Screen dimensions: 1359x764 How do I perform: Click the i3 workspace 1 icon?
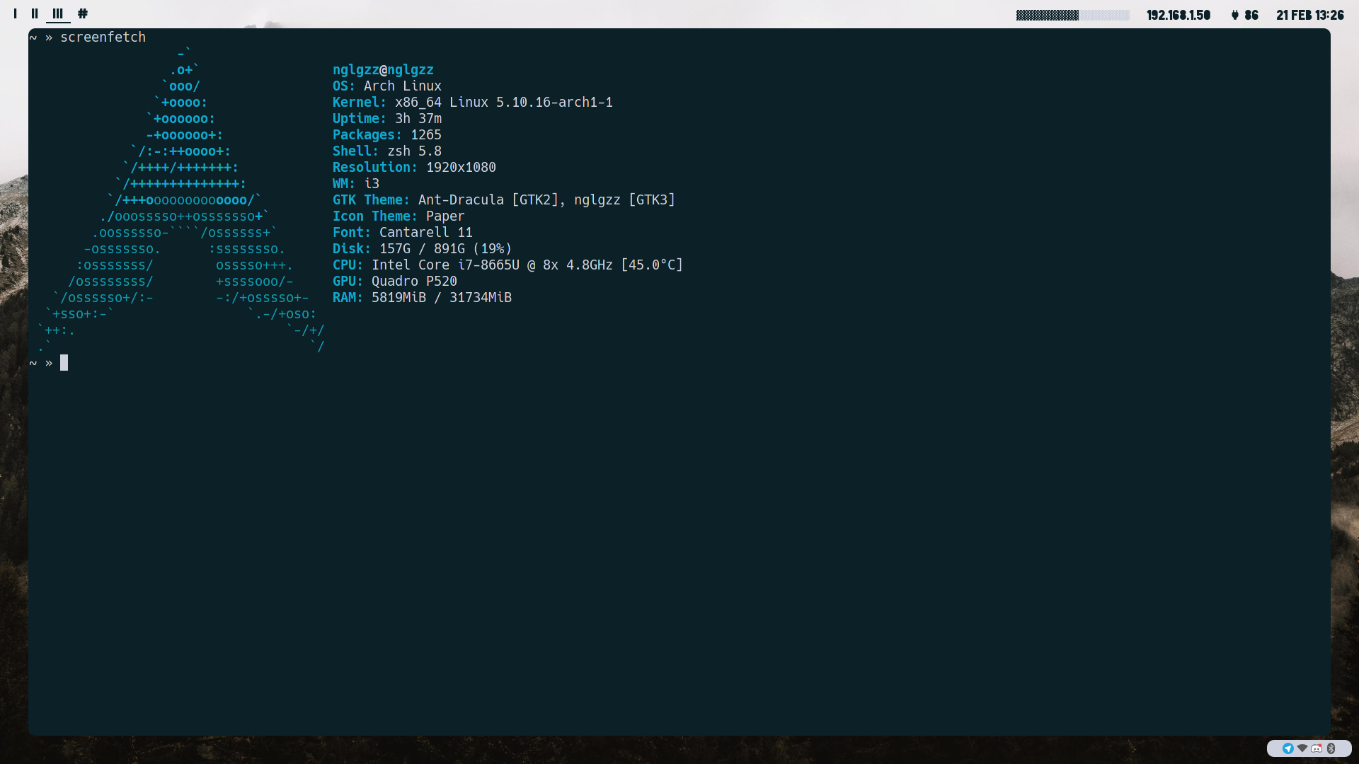(x=14, y=13)
